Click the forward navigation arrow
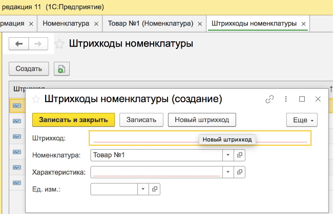The height and width of the screenshot is (214, 334). click(38, 44)
